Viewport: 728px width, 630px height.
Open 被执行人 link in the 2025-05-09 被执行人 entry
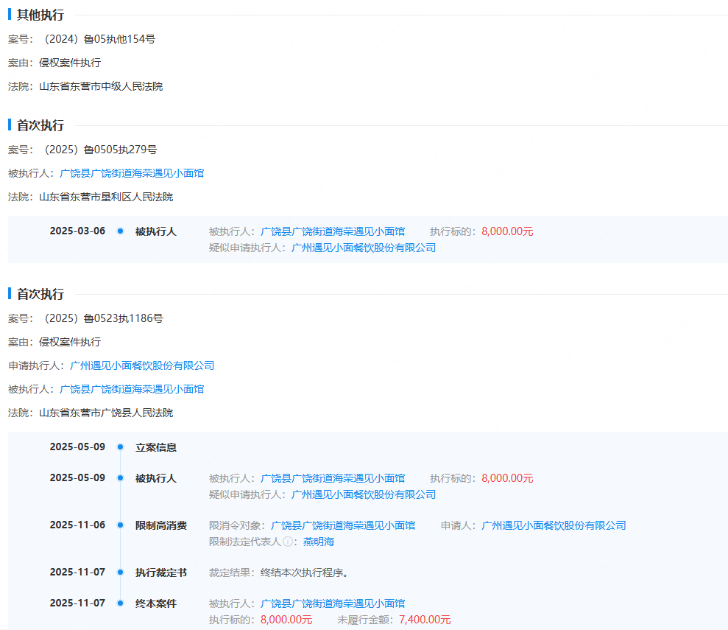(x=333, y=478)
